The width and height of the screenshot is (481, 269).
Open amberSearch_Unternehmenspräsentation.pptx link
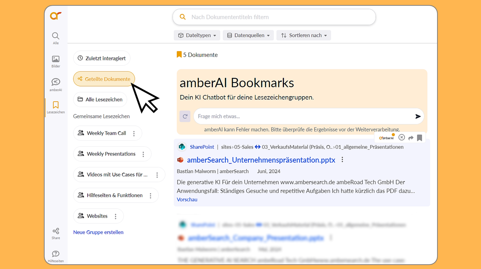pyautogui.click(x=261, y=160)
